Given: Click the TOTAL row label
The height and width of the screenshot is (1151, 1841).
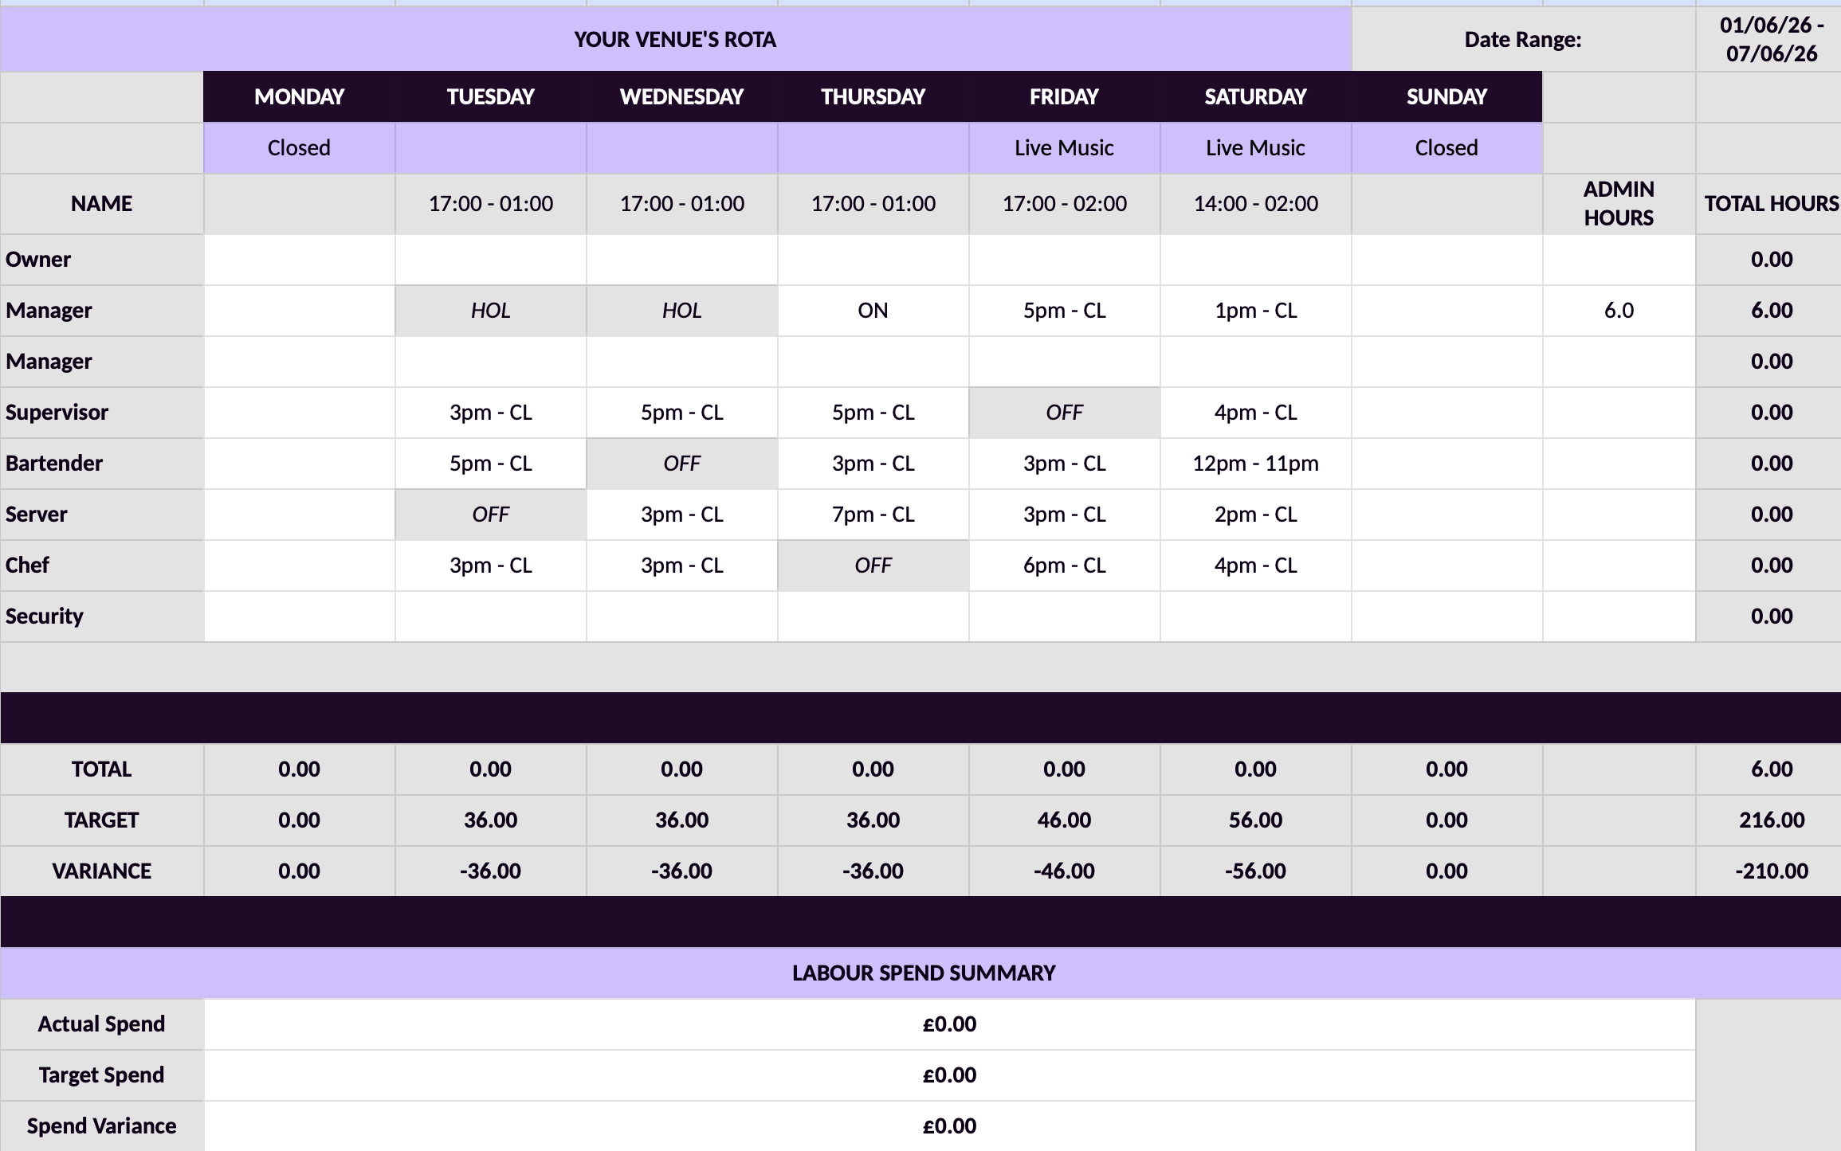Looking at the screenshot, I should (102, 769).
